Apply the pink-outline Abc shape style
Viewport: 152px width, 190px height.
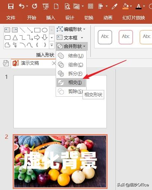[126, 37]
